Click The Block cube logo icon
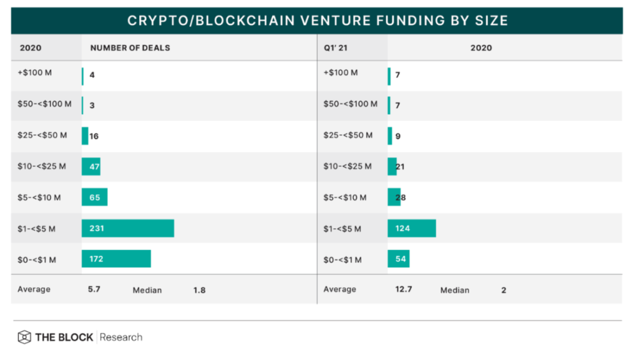Image resolution: width=639 pixels, height=345 pixels. point(24,337)
